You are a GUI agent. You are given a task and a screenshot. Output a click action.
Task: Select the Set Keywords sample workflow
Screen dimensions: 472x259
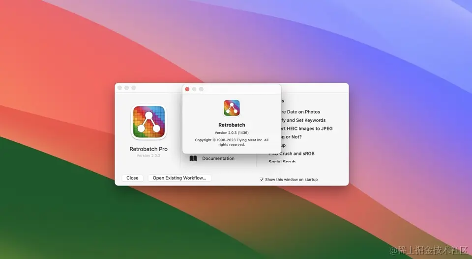pos(303,120)
